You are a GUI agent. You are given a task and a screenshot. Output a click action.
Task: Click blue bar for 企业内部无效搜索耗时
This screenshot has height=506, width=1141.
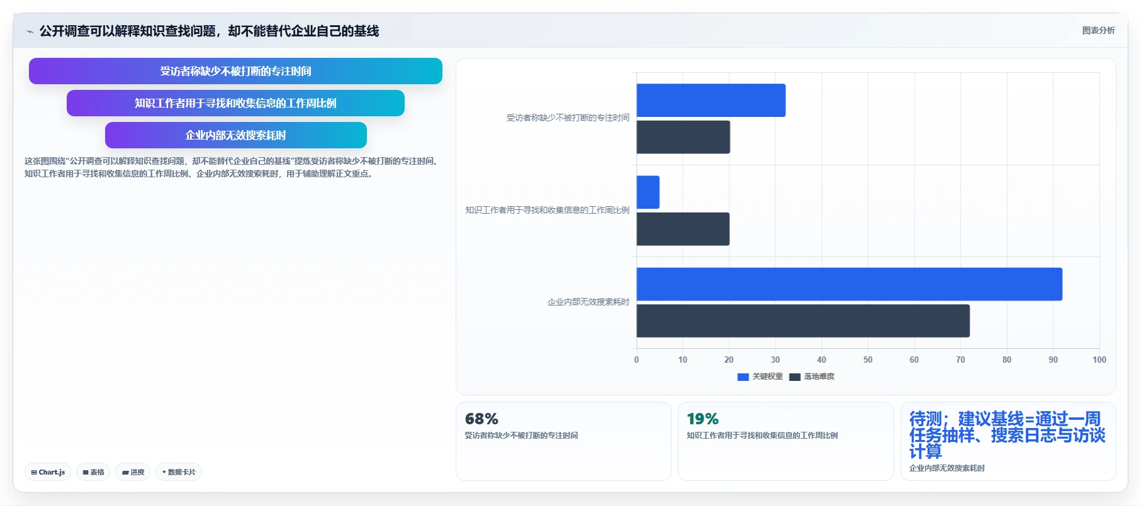[850, 284]
